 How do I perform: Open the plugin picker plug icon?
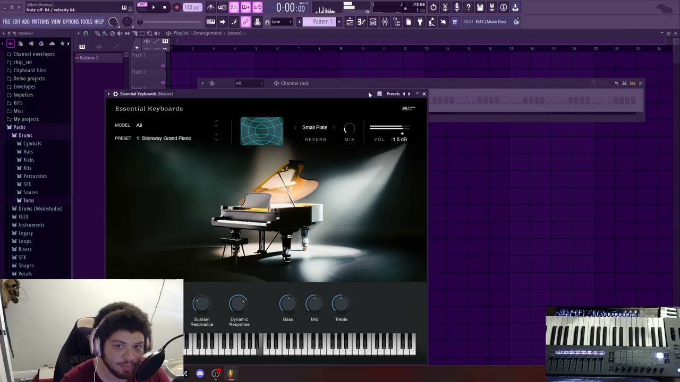point(420,22)
